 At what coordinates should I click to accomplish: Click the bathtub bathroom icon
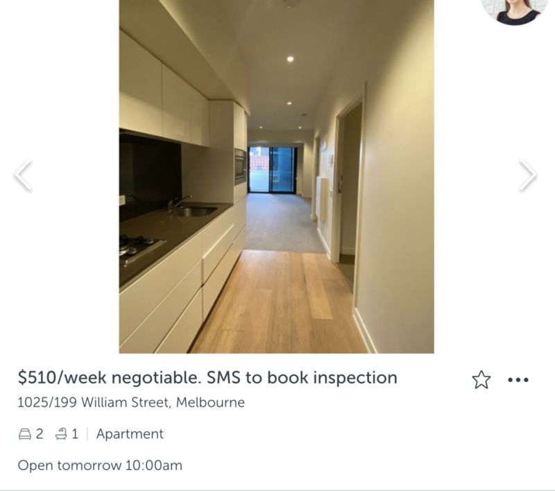(x=61, y=433)
